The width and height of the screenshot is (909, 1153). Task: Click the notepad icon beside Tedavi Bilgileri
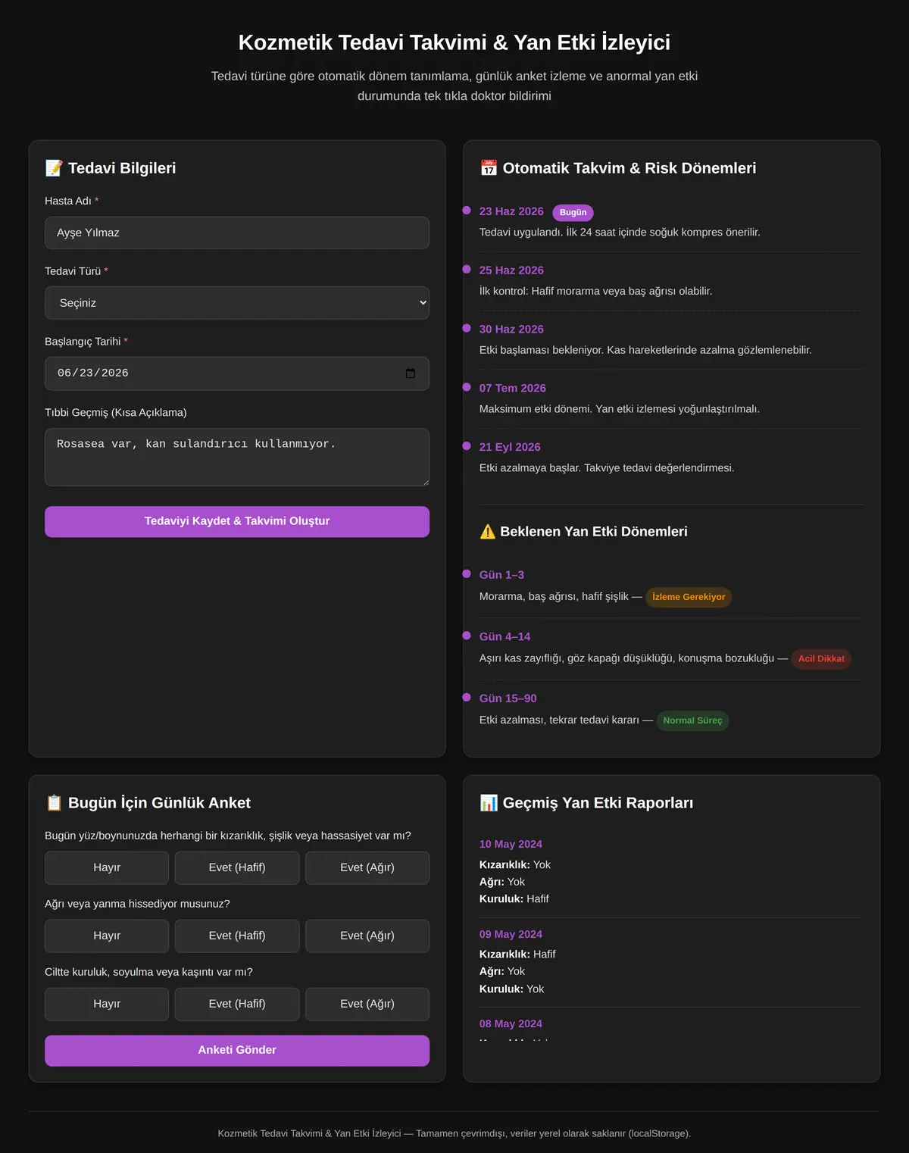(x=54, y=168)
